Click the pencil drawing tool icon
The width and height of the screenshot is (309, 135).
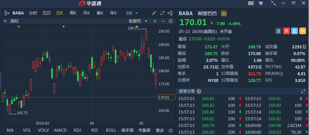[x=154, y=13]
